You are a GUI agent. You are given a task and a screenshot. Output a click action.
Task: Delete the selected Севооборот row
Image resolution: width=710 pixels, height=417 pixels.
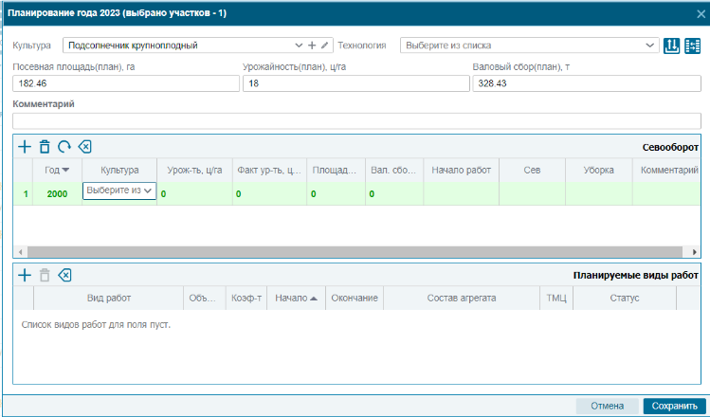click(45, 147)
